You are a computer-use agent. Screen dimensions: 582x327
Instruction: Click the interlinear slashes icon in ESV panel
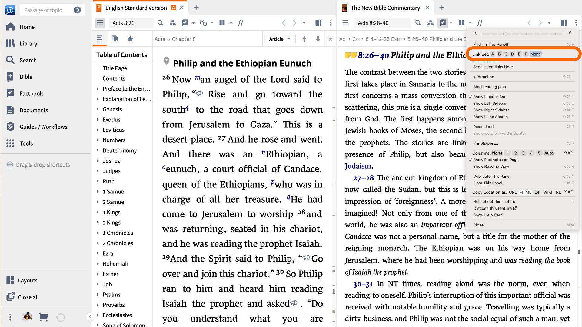click(x=241, y=23)
